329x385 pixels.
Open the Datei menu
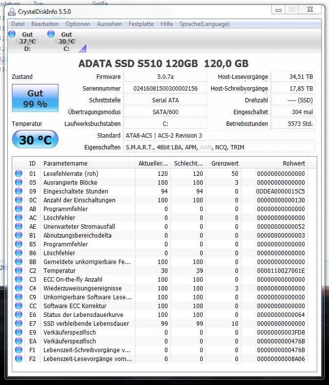[x=18, y=24]
